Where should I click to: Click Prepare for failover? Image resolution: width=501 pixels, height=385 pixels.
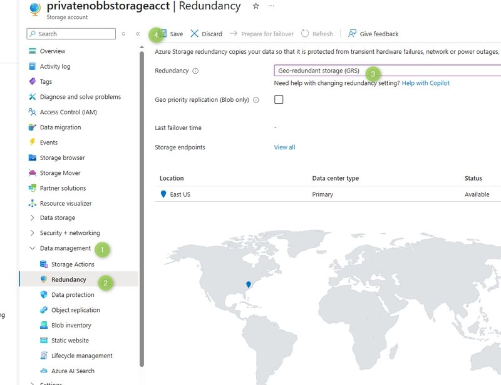coord(262,34)
